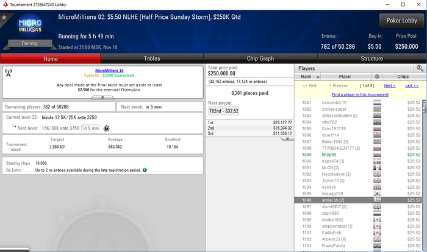Click the PokerStars icon in the title bar
Image resolution: width=427 pixels, height=252 pixels.
(x=5, y=5)
